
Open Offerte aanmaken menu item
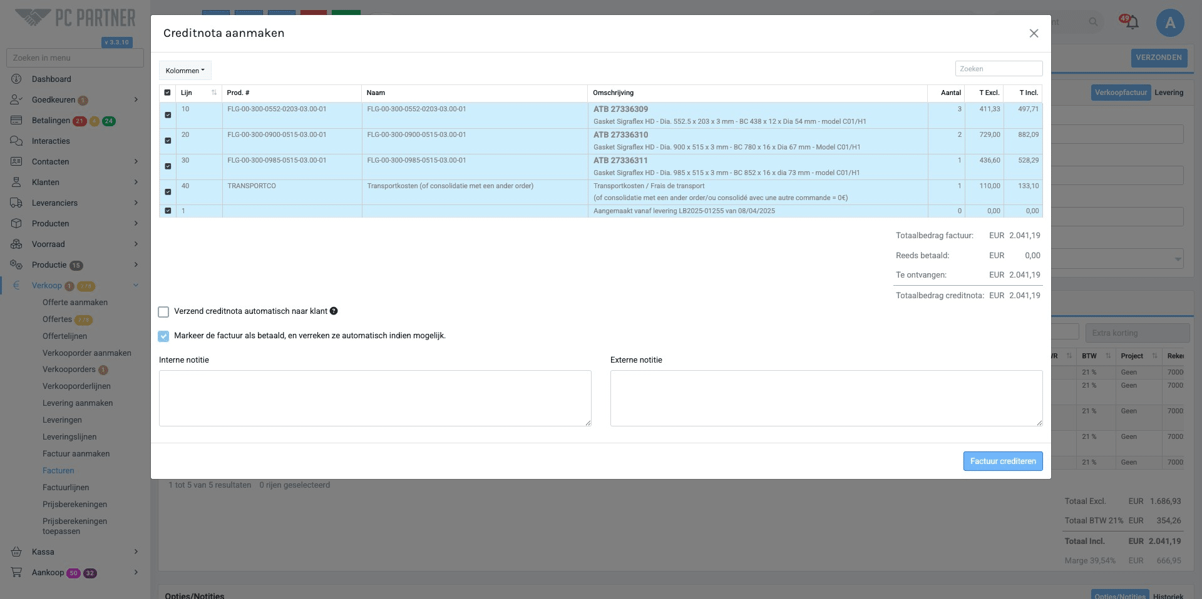pos(75,302)
